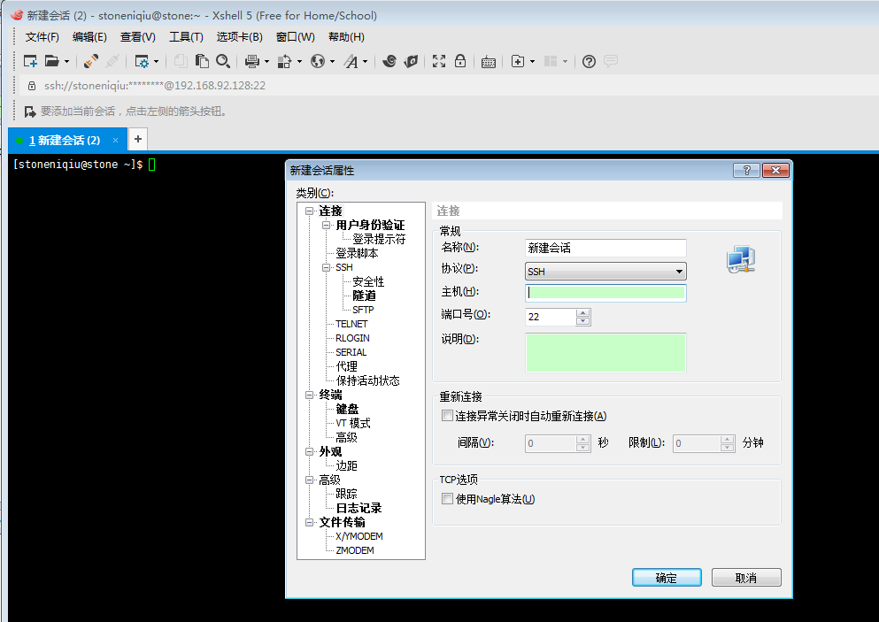
Task: Click the lock icon in the address bar
Action: coord(32,86)
